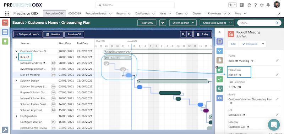Open the Chatter tab
The width and height of the screenshot is (284, 134).
[x=197, y=13]
